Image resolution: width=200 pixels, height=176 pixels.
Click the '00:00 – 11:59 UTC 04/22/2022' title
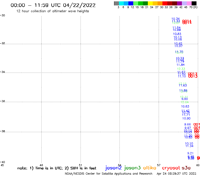pyautogui.click(x=53, y=5)
